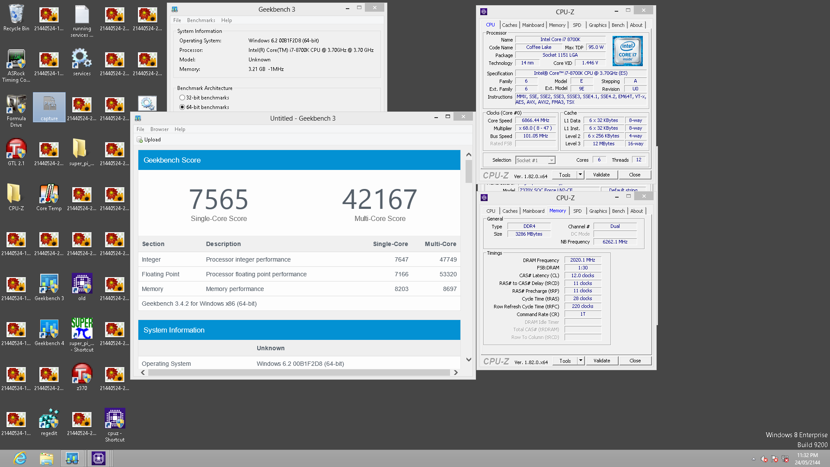The width and height of the screenshot is (830, 467).
Task: Click the Floating Point results row
Action: (299, 274)
